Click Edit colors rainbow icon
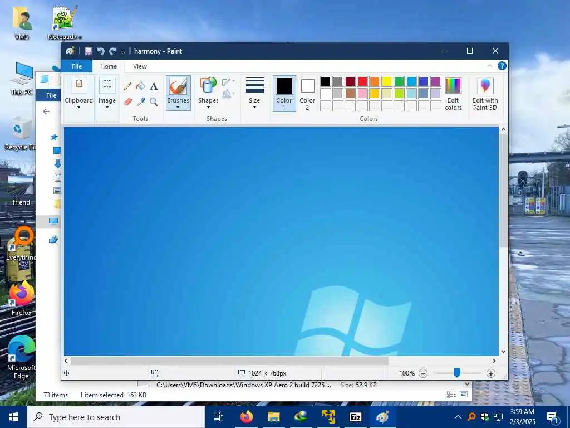 453,86
